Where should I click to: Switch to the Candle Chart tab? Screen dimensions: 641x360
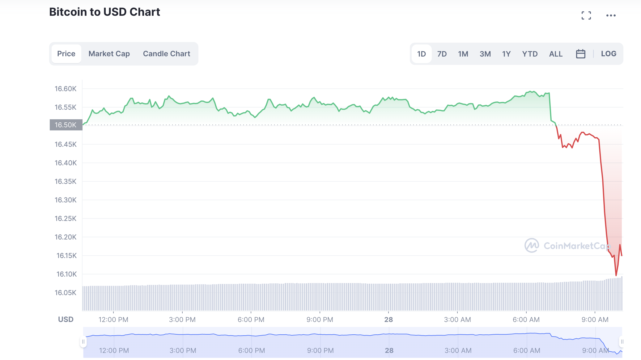[x=166, y=54]
